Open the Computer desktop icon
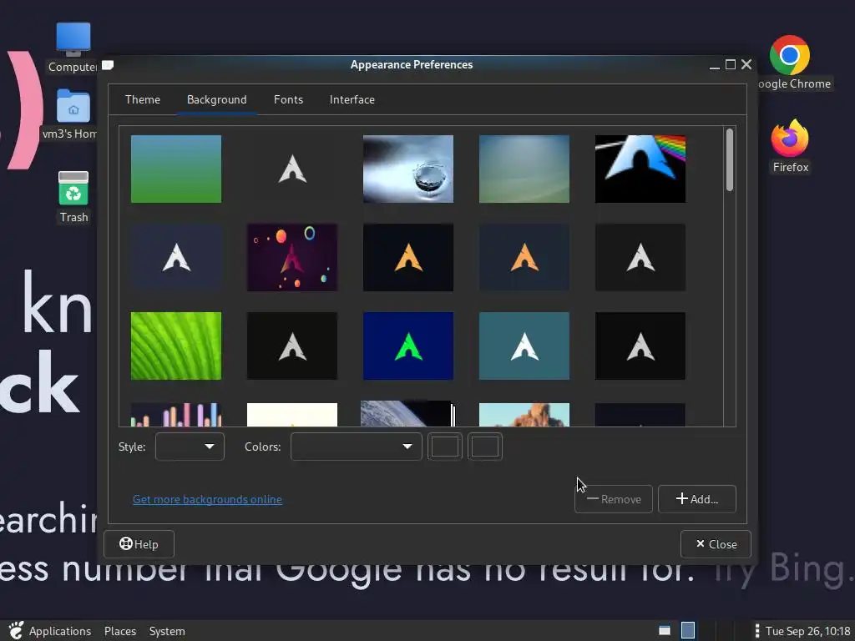This screenshot has width=855, height=641. click(73, 39)
